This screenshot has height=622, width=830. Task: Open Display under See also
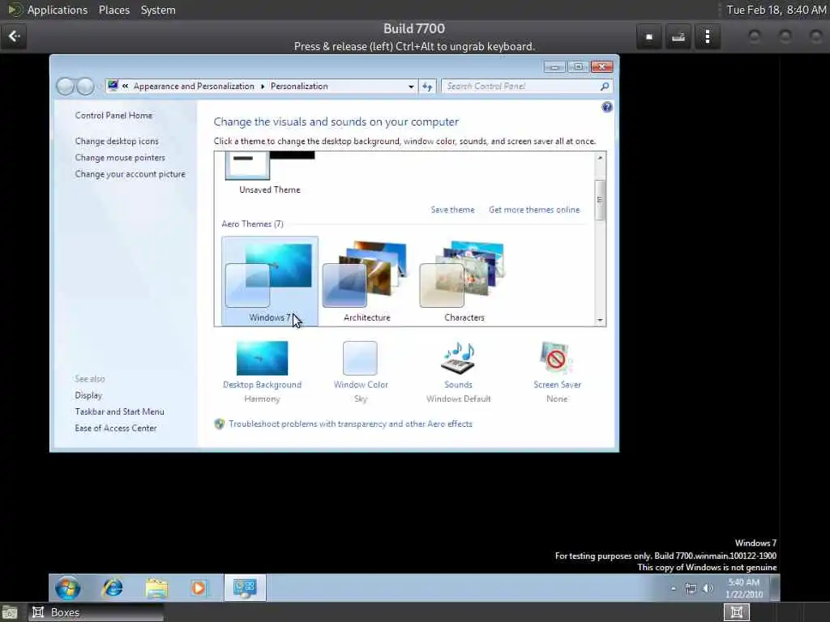tap(88, 395)
